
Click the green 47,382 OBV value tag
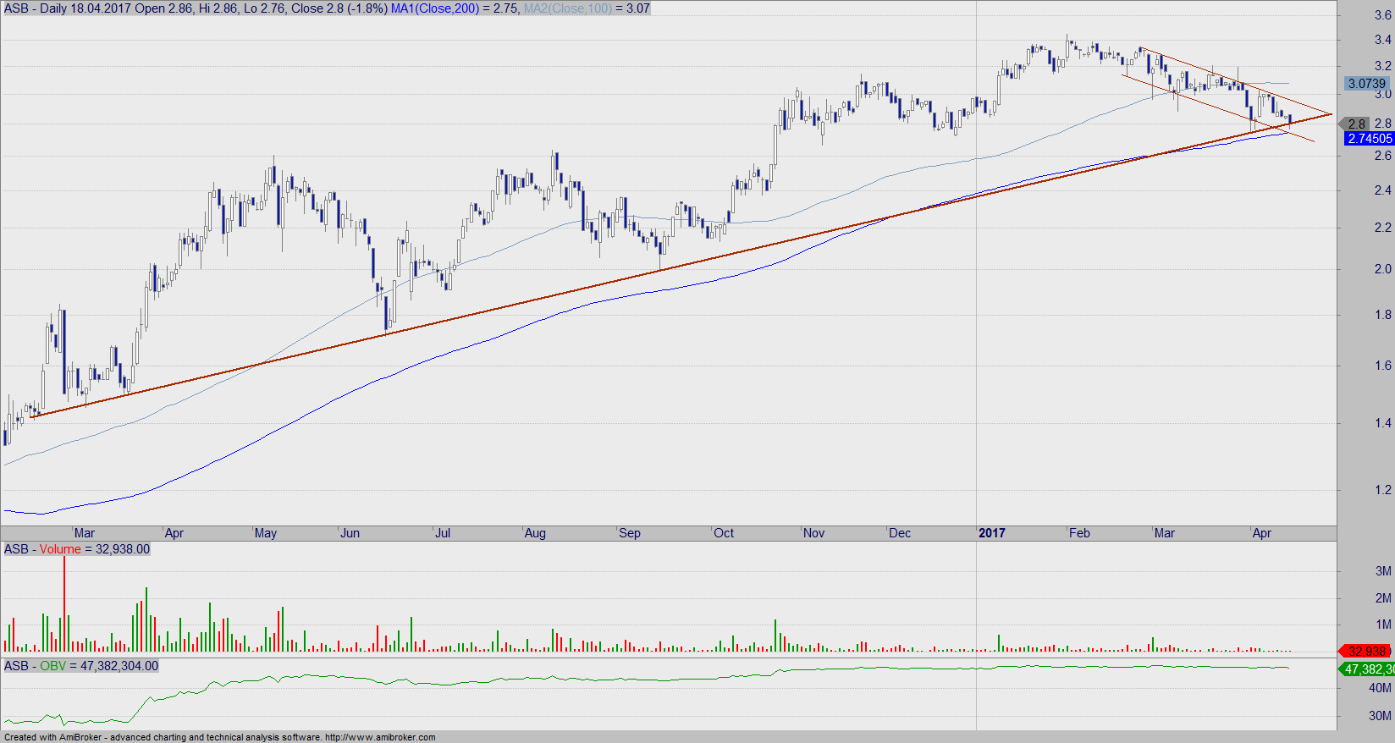point(1367,669)
